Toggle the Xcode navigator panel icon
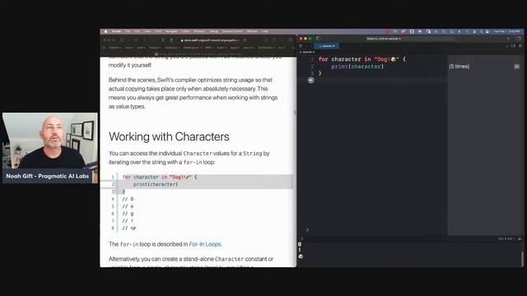The width and height of the screenshot is (527, 296). 319,39
